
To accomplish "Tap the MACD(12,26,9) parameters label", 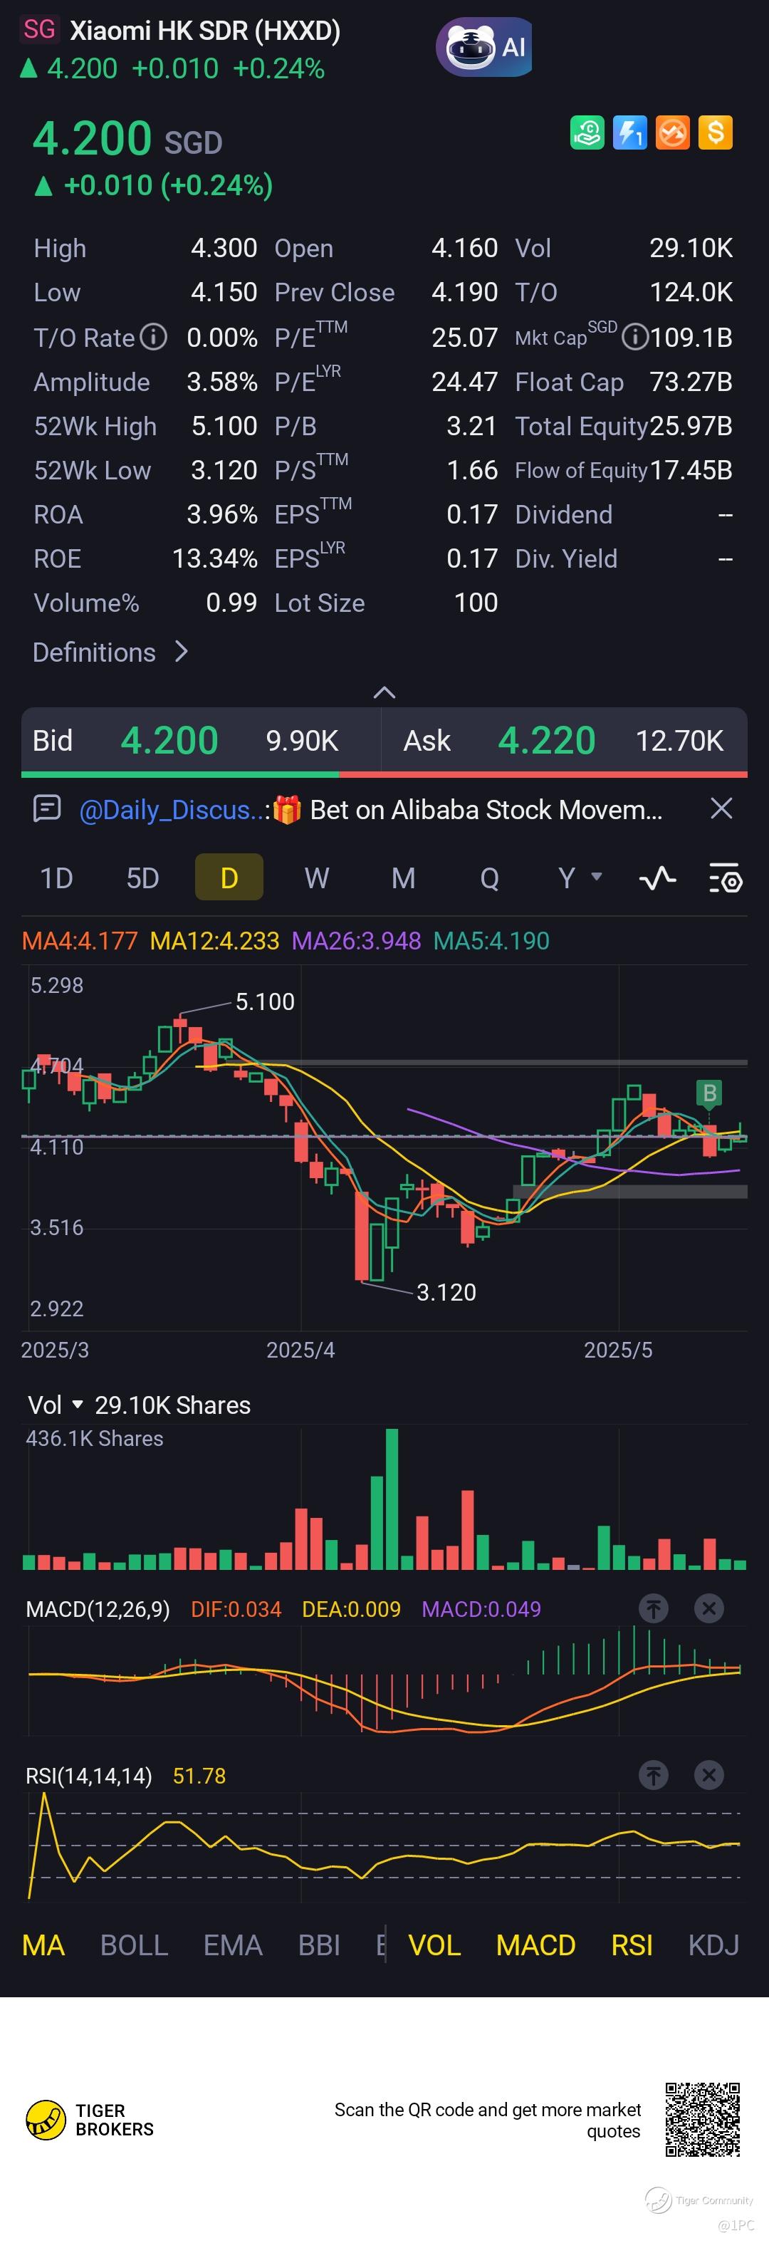I will click(98, 1608).
